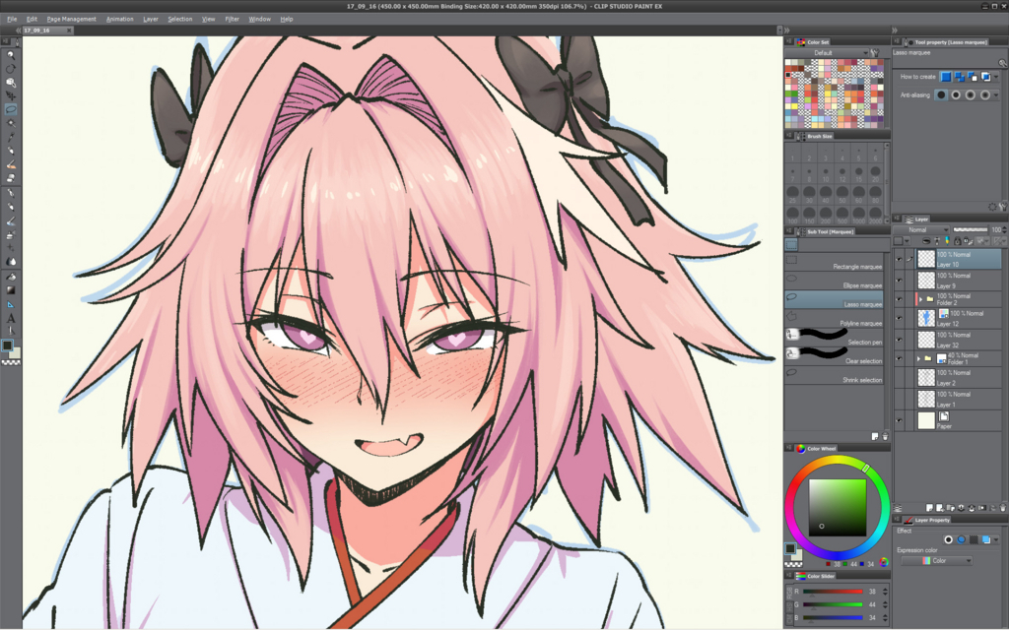This screenshot has width=1009, height=630.
Task: Click the red R color slider
Action: (833, 591)
